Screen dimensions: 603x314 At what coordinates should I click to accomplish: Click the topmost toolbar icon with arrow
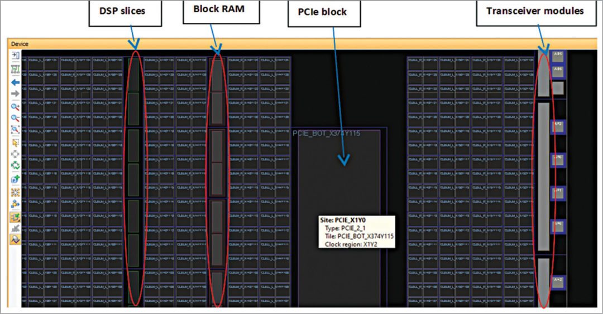pyautogui.click(x=15, y=56)
